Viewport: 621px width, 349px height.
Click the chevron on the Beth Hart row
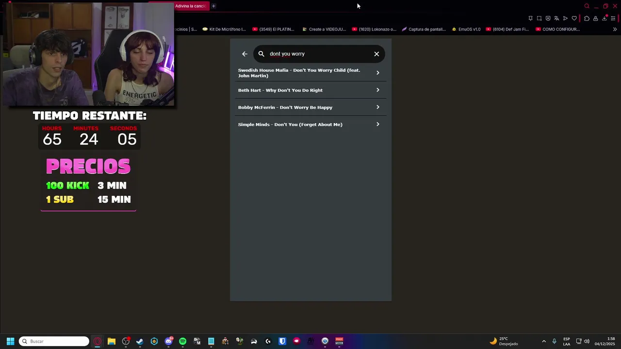[x=377, y=90]
